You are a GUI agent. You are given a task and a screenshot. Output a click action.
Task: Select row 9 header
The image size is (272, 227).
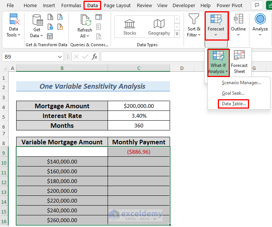(4, 153)
